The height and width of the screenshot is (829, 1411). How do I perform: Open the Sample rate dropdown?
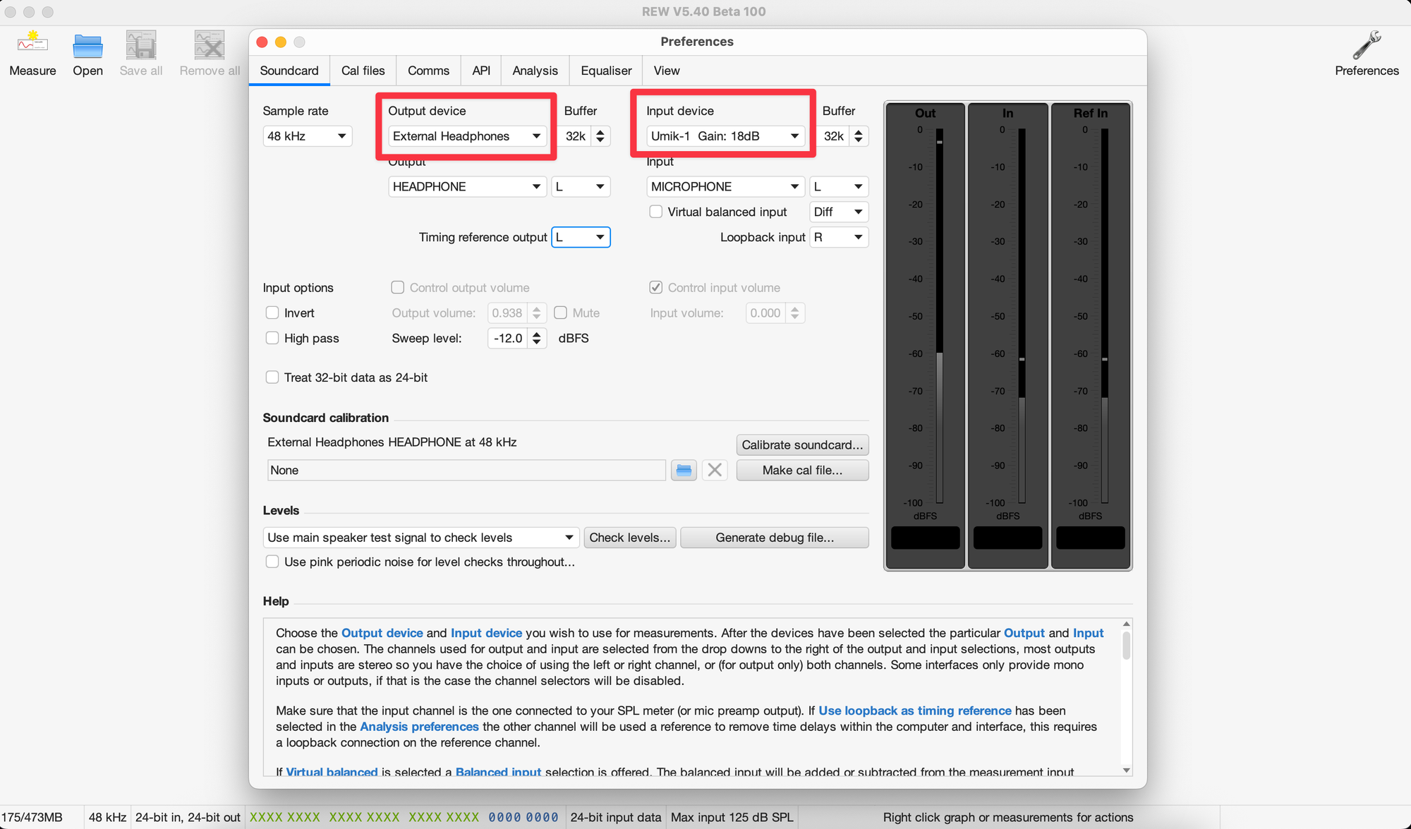(x=307, y=136)
